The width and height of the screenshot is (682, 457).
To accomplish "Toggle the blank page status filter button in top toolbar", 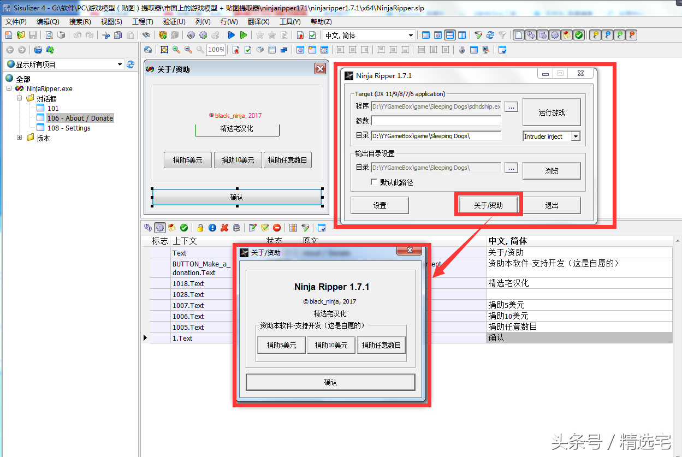I will click(519, 35).
